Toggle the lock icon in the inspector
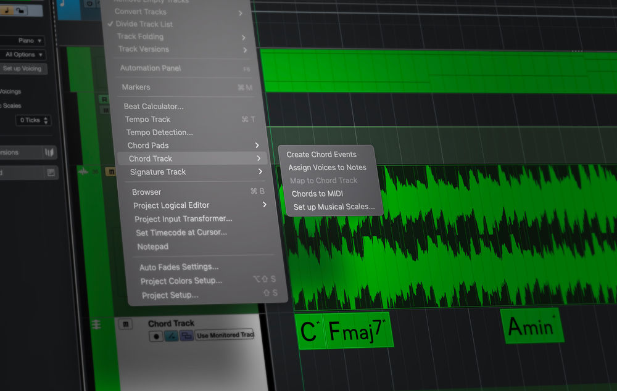This screenshot has width=617, height=391. pos(20,10)
